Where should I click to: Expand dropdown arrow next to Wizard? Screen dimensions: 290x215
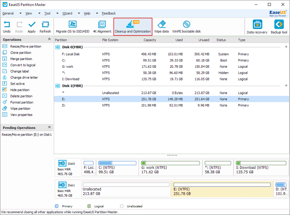79,14
